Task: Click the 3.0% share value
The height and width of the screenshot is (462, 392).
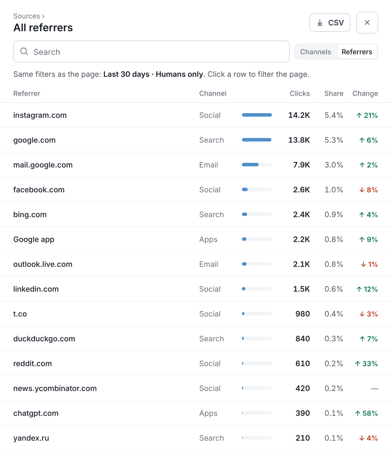Action: (x=334, y=165)
